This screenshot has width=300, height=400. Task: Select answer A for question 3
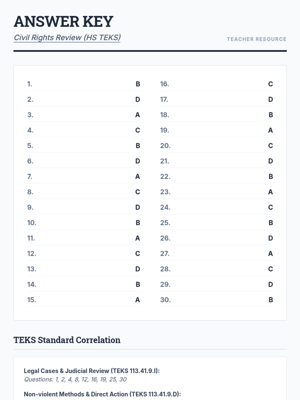tap(137, 115)
